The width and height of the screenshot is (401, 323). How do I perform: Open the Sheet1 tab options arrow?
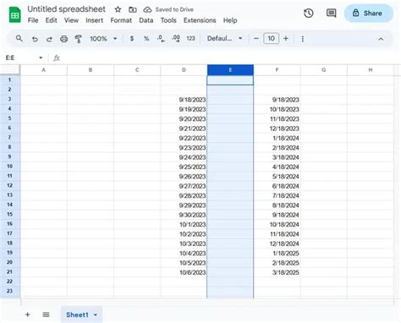point(96,315)
